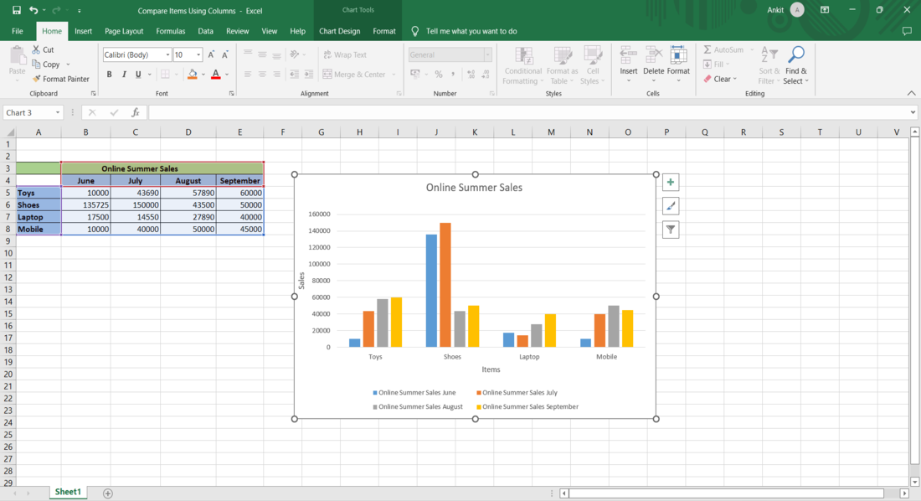921x501 pixels.
Task: Click the Save icon in title bar
Action: [17, 10]
